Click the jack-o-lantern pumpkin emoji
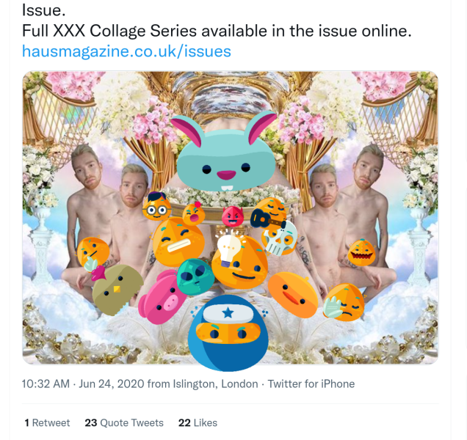 click(x=361, y=253)
